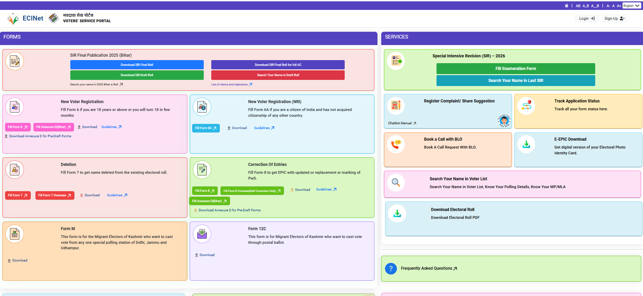
Task: Open Guidelines link under Correction Of Entries
Action: (326, 189)
